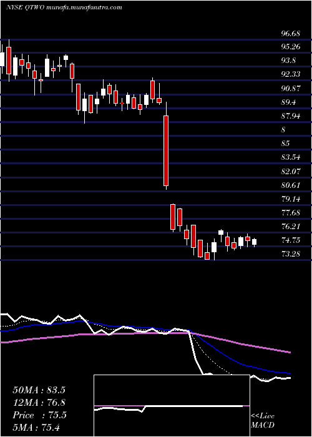Click the 87.94 price axis label
312x437 pixels.
point(291,116)
